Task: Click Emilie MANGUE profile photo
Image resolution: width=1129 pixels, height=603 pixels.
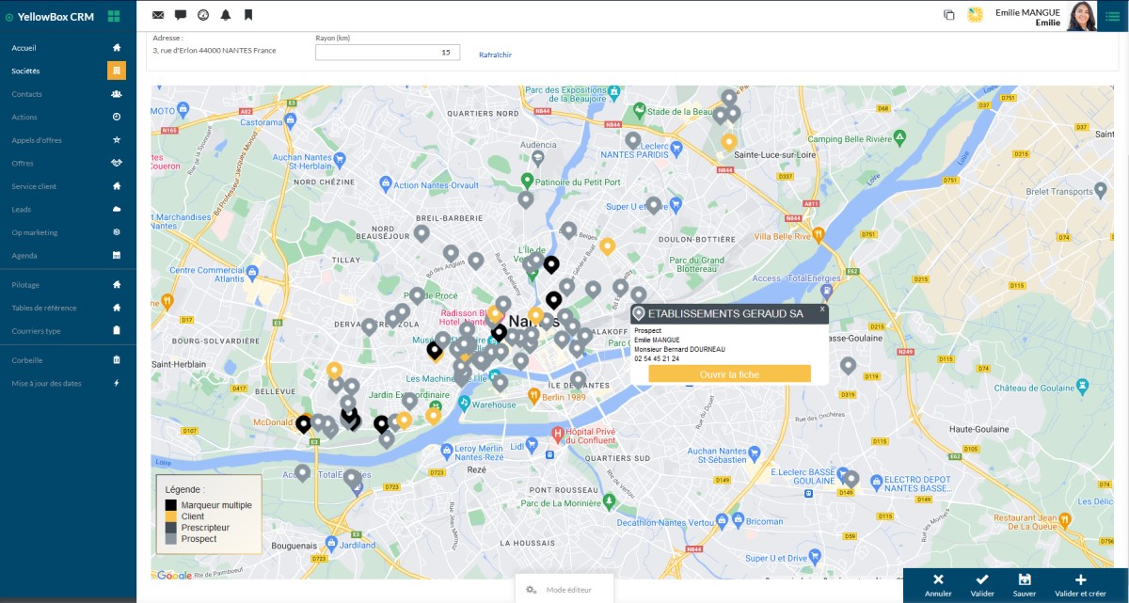Action: tap(1082, 16)
